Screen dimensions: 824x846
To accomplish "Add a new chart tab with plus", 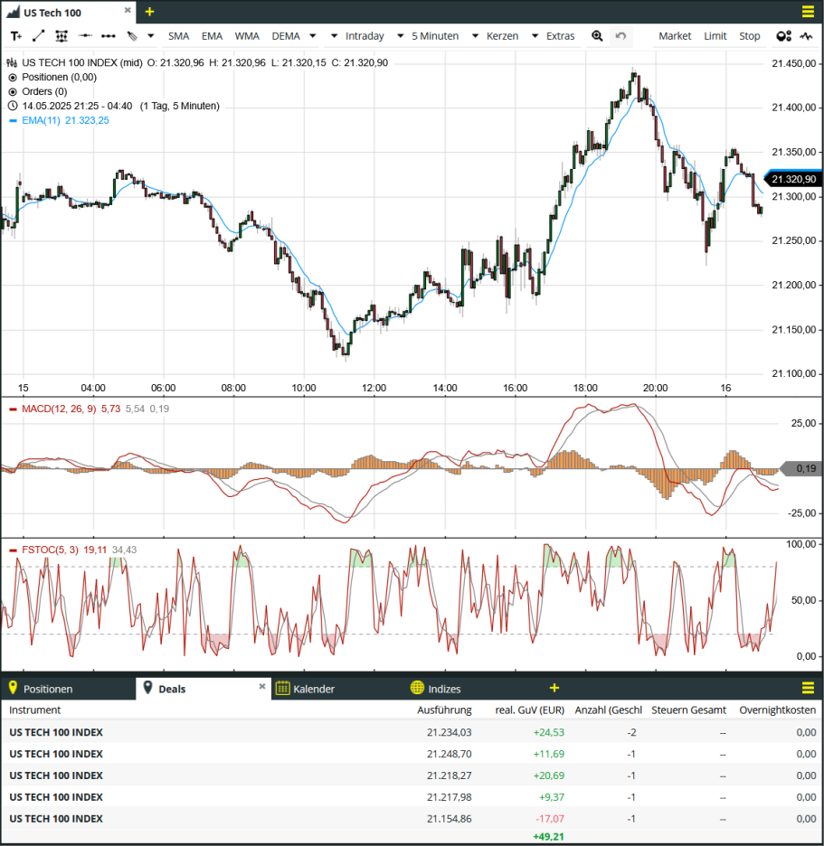I will [149, 12].
